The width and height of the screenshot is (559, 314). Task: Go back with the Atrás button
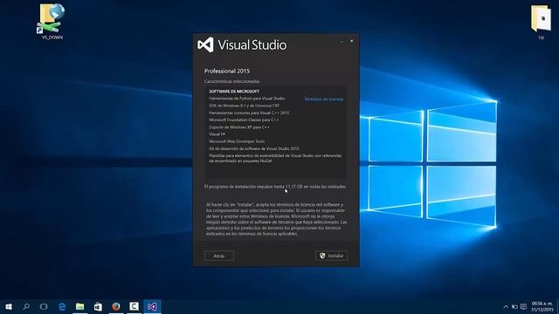tap(219, 256)
